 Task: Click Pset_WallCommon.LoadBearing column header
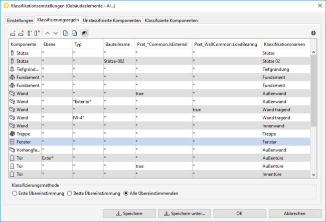227,44
